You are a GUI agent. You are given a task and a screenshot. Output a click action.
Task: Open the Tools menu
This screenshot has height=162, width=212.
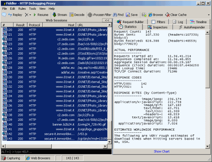point(33,8)
